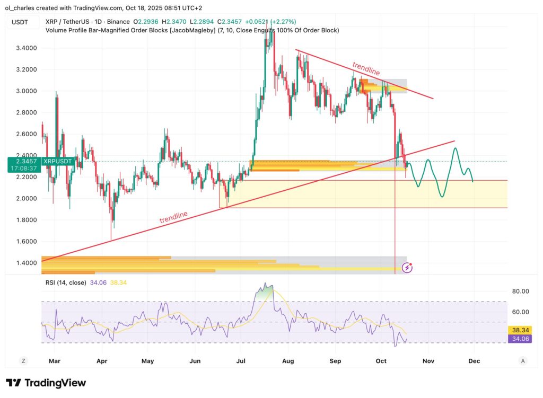The image size is (543, 398).
Task: Open timezone settings via the Z button
Action: 23,360
